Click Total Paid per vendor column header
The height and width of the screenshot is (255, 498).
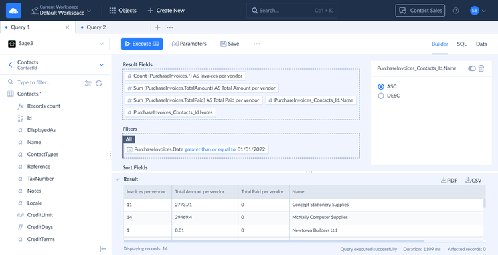click(x=264, y=192)
